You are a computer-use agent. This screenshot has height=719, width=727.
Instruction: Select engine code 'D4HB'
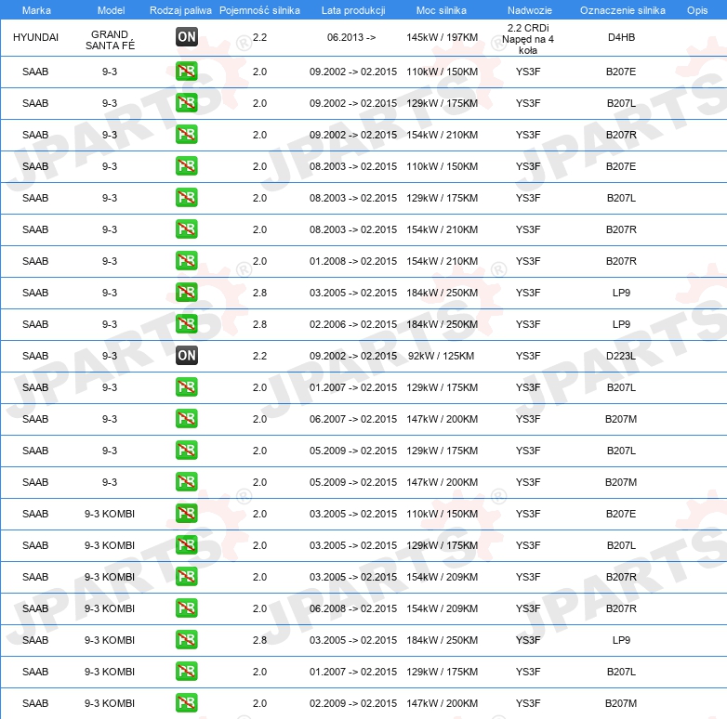point(621,37)
